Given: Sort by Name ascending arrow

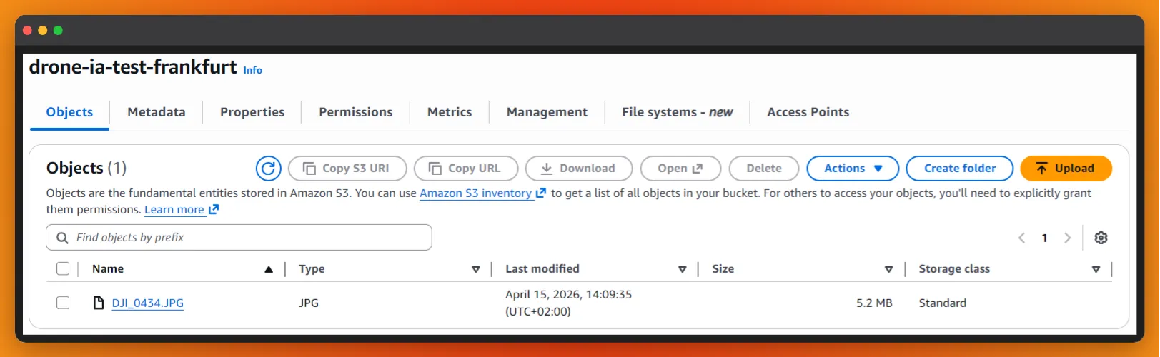Looking at the screenshot, I should pyautogui.click(x=269, y=269).
